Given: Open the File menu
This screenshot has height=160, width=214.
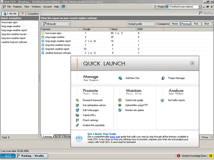Looking at the screenshot, I should pos(9,7).
